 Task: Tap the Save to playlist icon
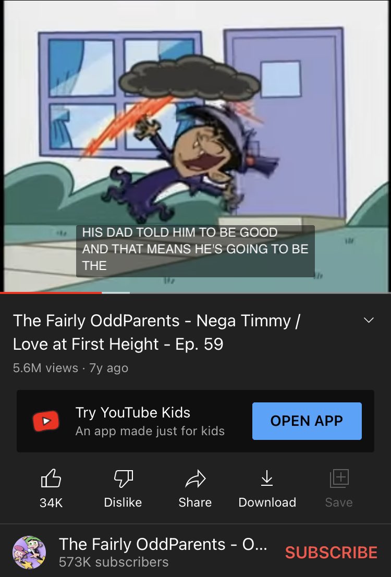(339, 478)
